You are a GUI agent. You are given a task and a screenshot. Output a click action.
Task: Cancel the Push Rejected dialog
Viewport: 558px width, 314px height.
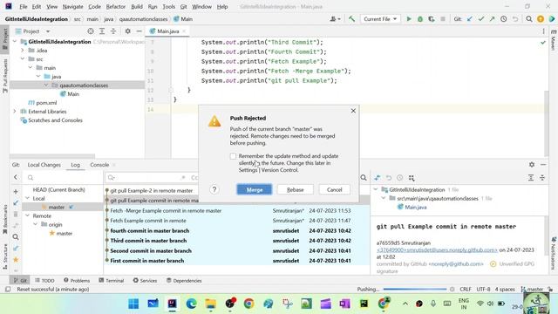tap(334, 189)
